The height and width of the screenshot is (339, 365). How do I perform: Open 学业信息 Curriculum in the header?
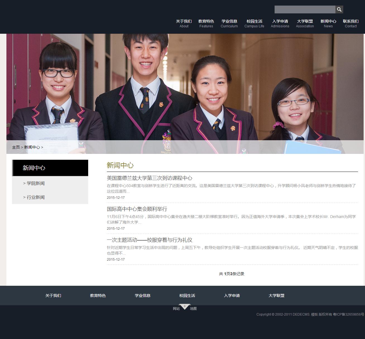coord(229,23)
